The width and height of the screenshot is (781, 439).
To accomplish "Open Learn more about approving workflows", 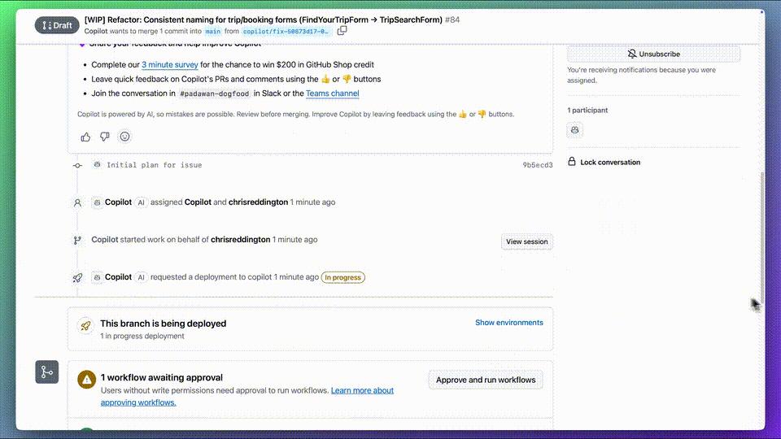I will point(362,391).
